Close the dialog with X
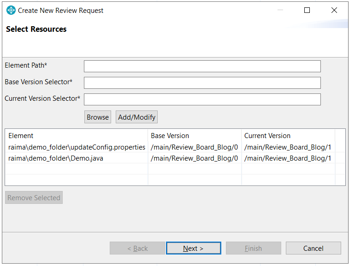Viewport: 349px width, 266px height. coord(334,10)
